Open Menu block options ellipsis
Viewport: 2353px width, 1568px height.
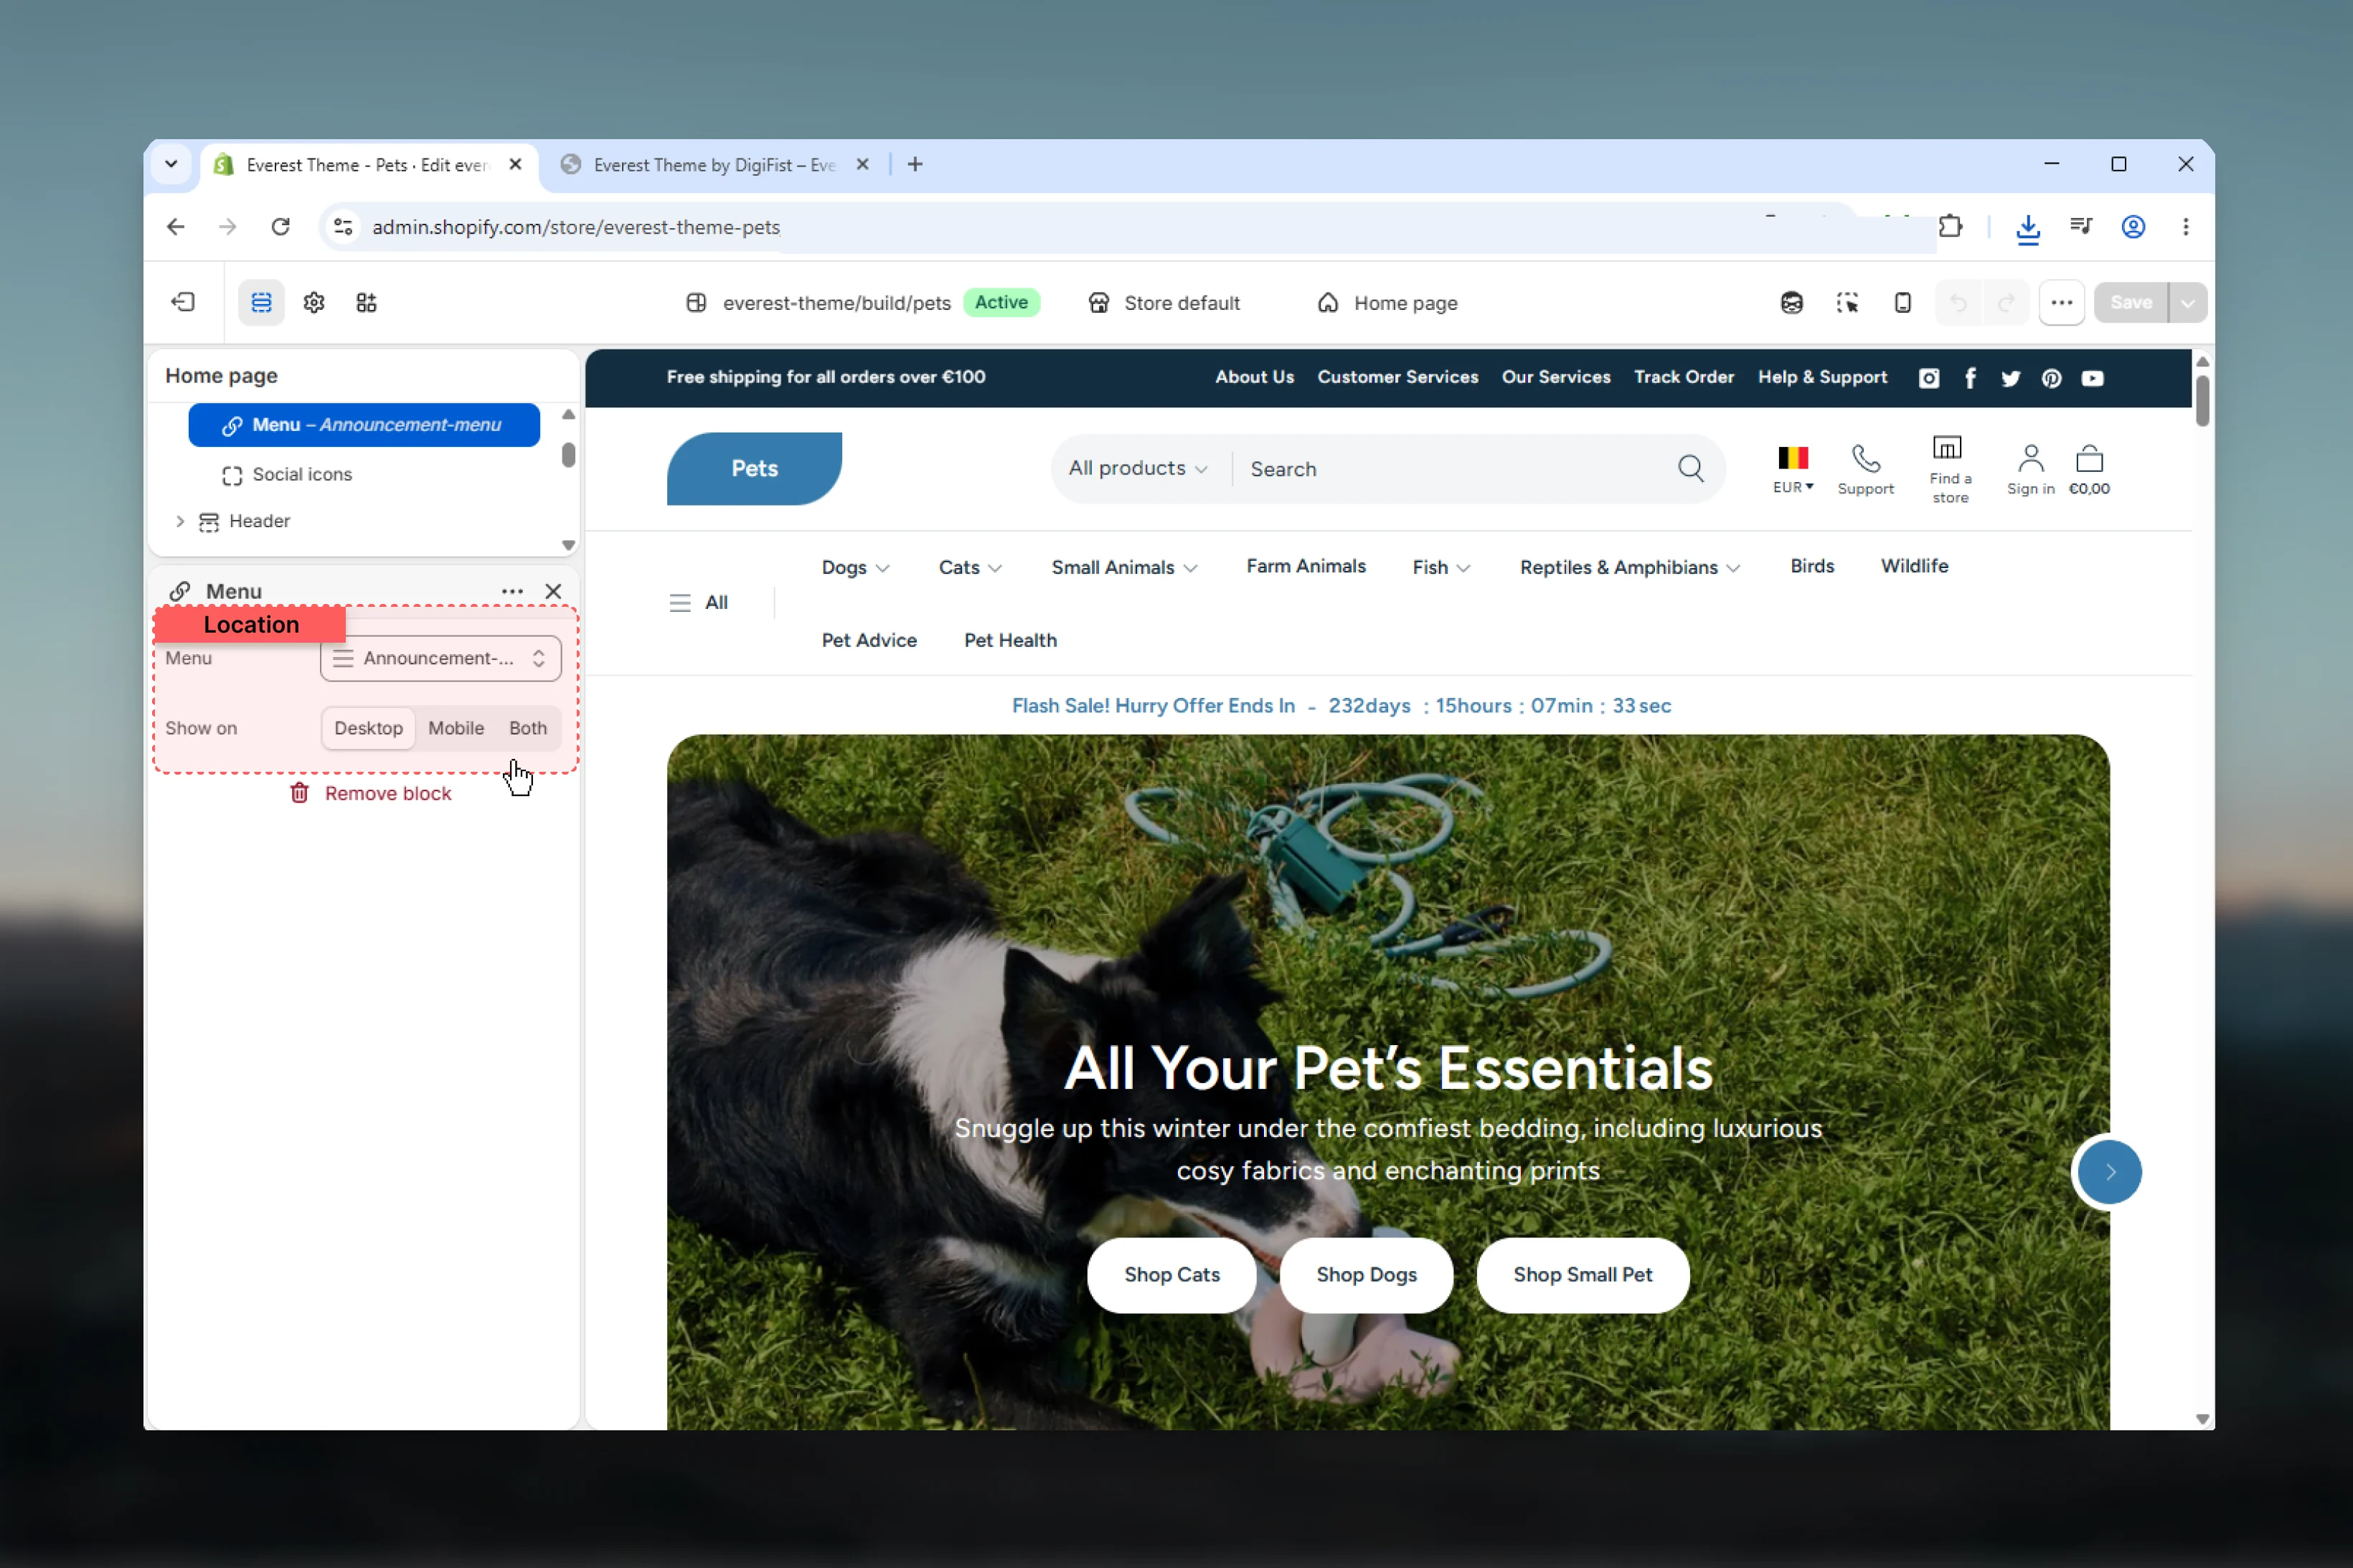512,591
